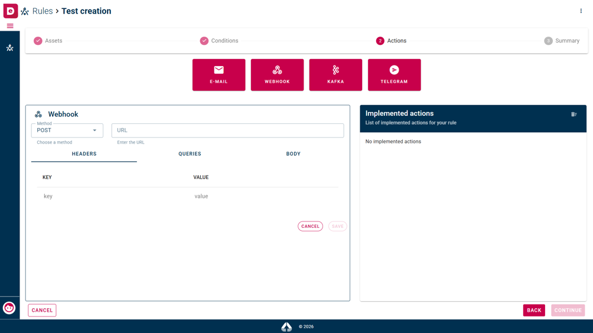
Task: Add a KAFKA action
Action: (335, 75)
